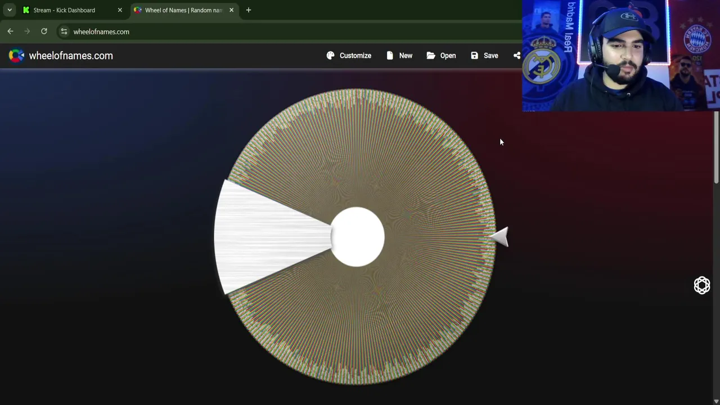Click the New wheel button
This screenshot has width=720, height=405.
(x=399, y=56)
